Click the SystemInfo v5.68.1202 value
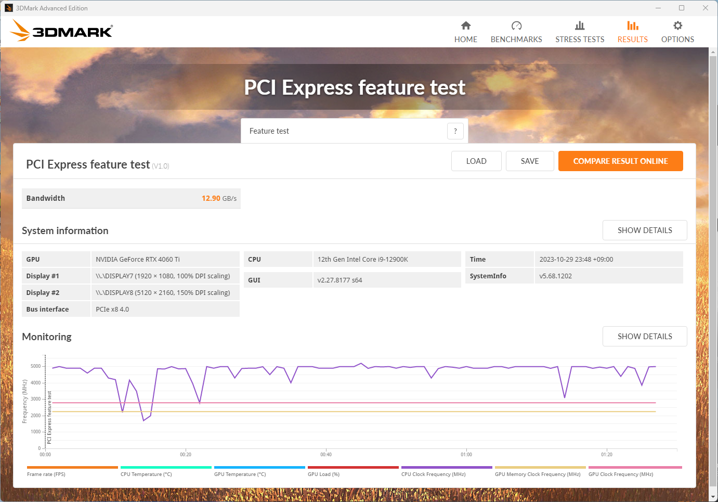The width and height of the screenshot is (718, 502). pyautogui.click(x=555, y=276)
